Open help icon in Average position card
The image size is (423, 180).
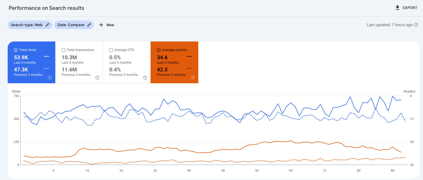[193, 78]
